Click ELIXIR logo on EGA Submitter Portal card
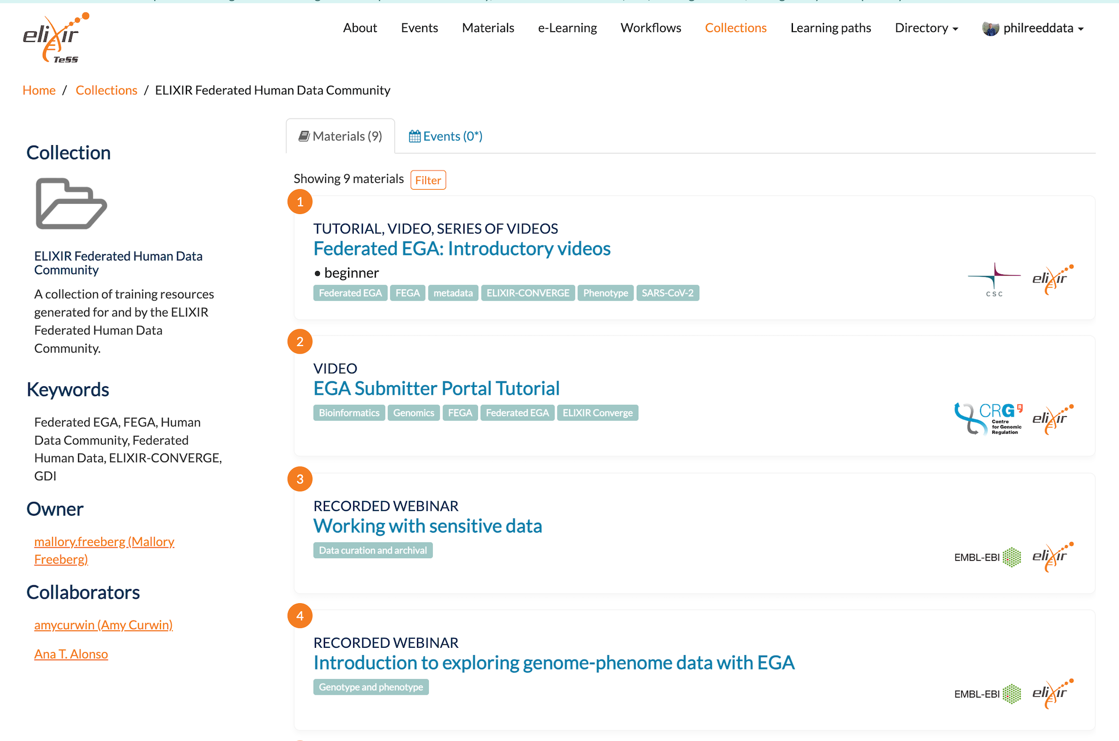 pos(1052,419)
